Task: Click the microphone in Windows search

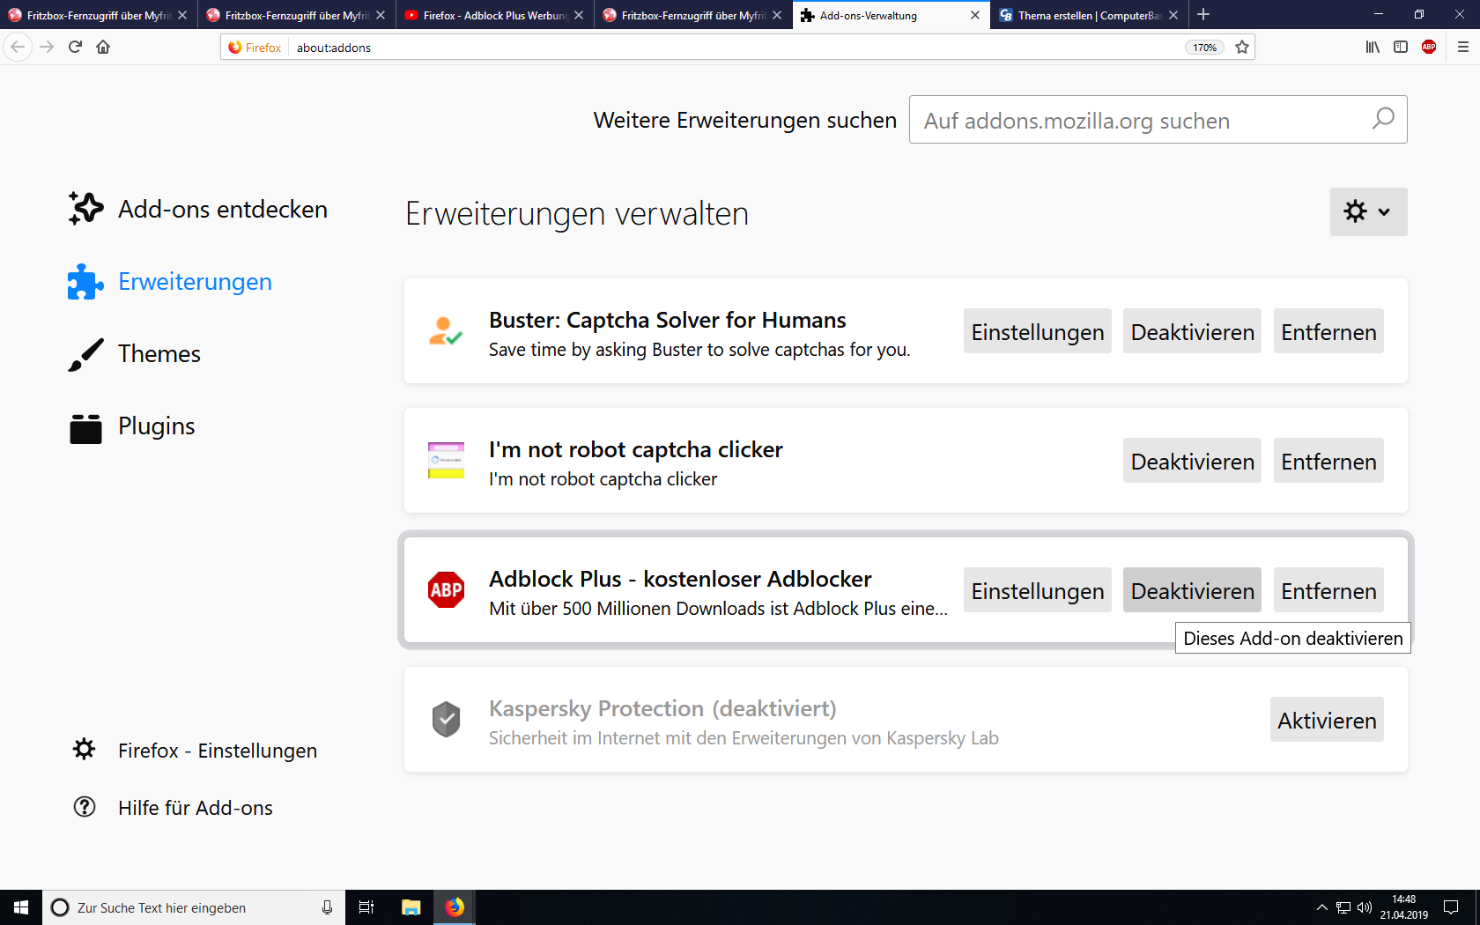Action: (x=327, y=907)
